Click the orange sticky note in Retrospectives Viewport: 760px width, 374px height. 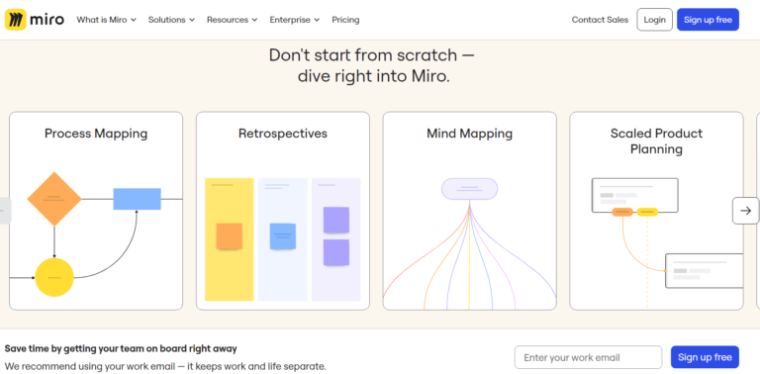pos(230,236)
